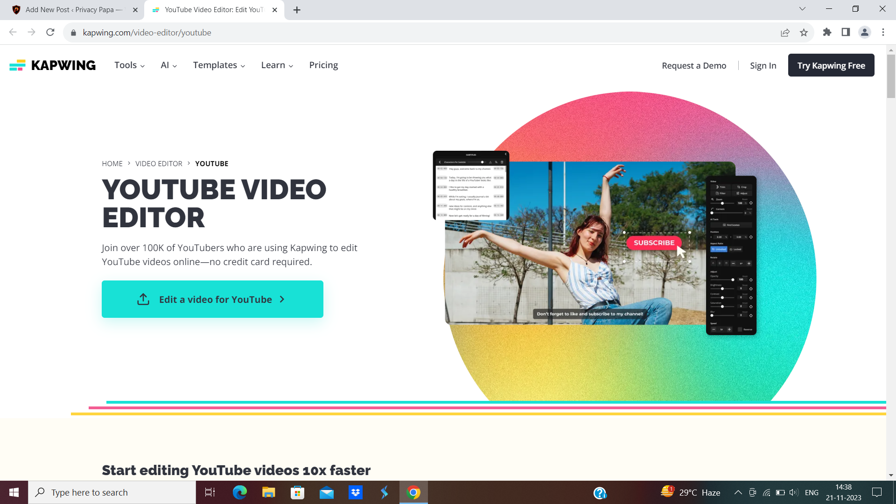Image resolution: width=896 pixels, height=504 pixels.
Task: Click Edit a video for YouTube button
Action: 212,299
